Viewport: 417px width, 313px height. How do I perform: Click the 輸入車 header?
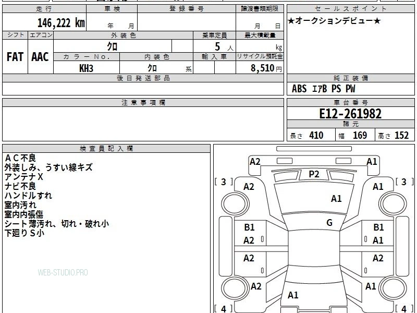214,57
